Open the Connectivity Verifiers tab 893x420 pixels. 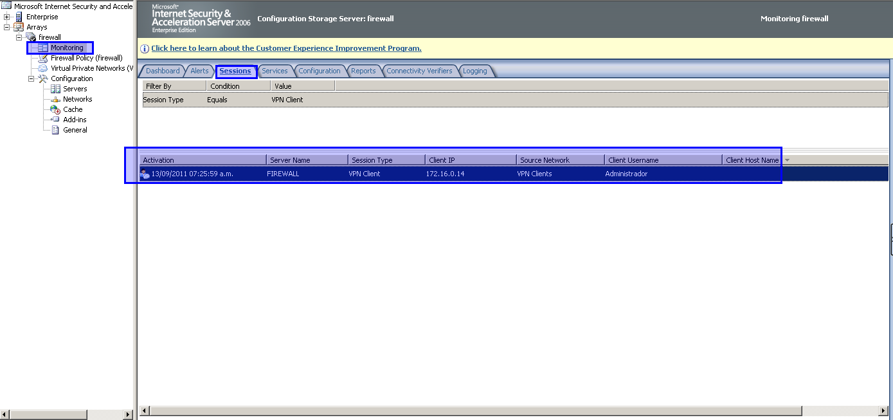point(419,71)
